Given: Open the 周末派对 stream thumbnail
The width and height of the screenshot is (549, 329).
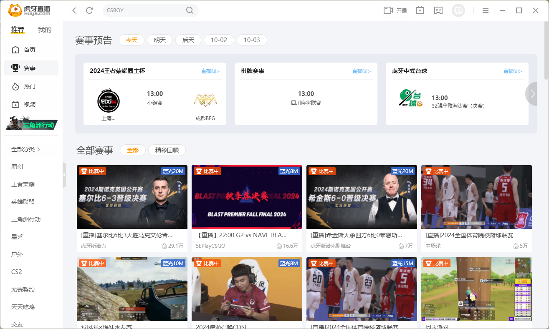Looking at the screenshot, I should tap(476, 289).
